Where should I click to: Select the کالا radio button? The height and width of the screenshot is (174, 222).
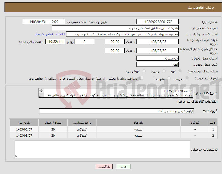click(180, 71)
